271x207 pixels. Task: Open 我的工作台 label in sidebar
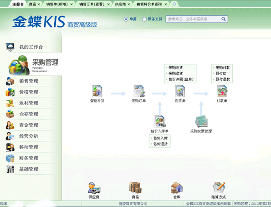[31, 47]
